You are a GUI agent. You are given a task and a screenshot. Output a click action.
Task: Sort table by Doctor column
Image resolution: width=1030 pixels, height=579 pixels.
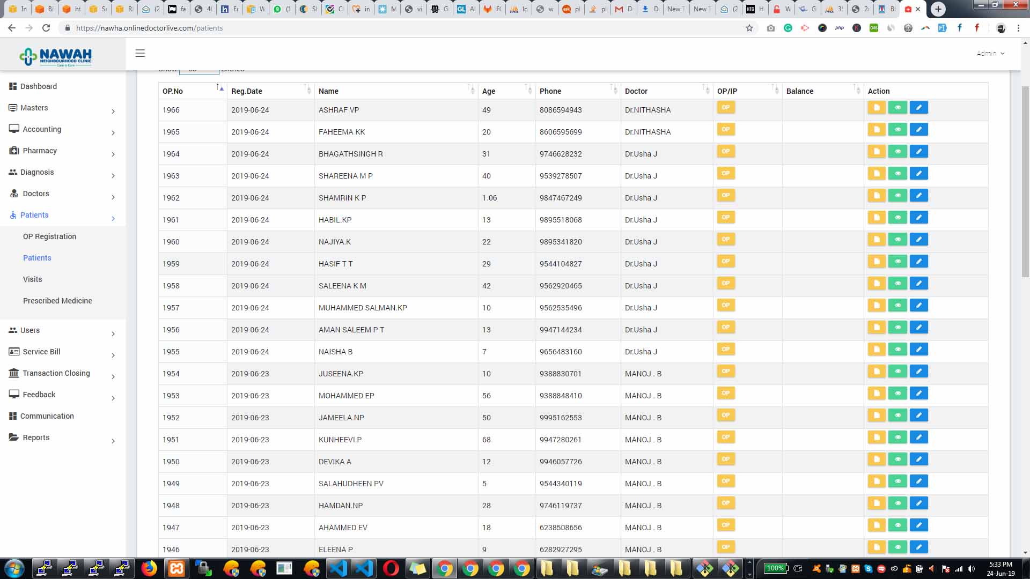(667, 91)
